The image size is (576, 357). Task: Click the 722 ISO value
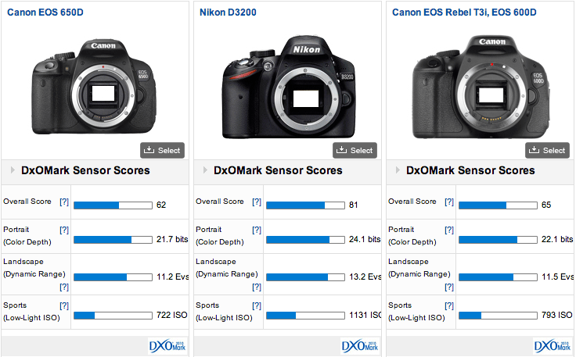tap(172, 315)
